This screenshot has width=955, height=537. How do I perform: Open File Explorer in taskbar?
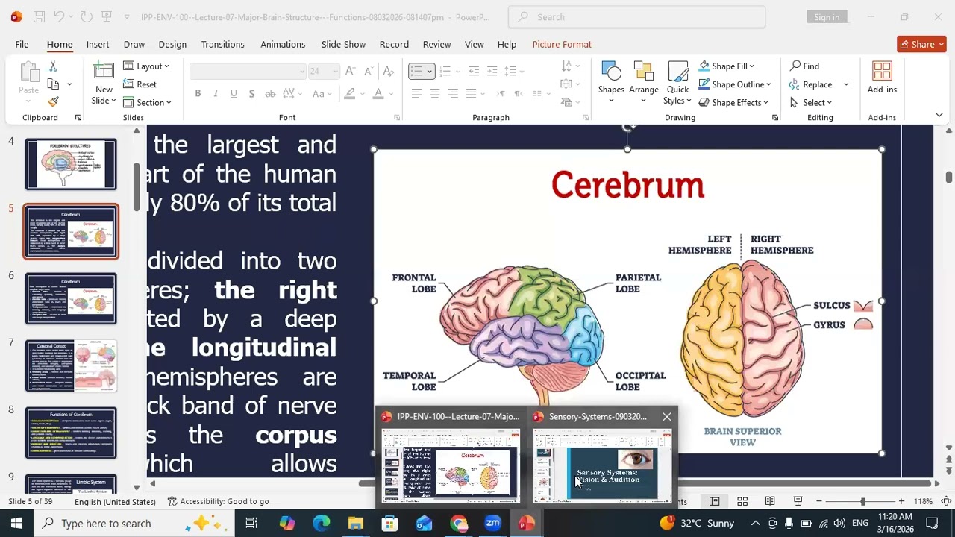coord(355,523)
